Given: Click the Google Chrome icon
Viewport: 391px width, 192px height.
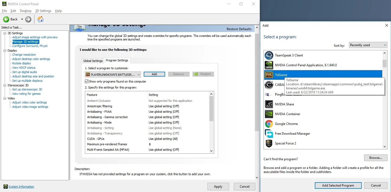Looking at the screenshot, I should [269, 124].
